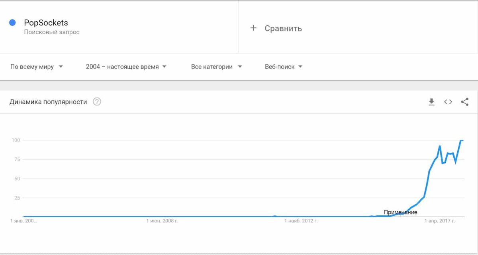The image size is (478, 255).
Task: Click the 1 апр. 2017 г. axis label
Action: click(x=439, y=220)
